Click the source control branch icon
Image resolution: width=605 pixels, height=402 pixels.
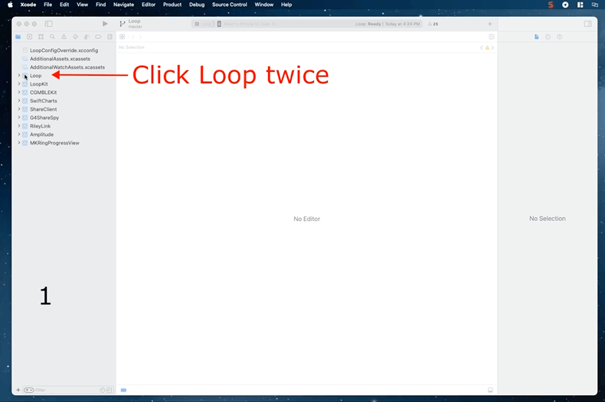pyautogui.click(x=123, y=24)
